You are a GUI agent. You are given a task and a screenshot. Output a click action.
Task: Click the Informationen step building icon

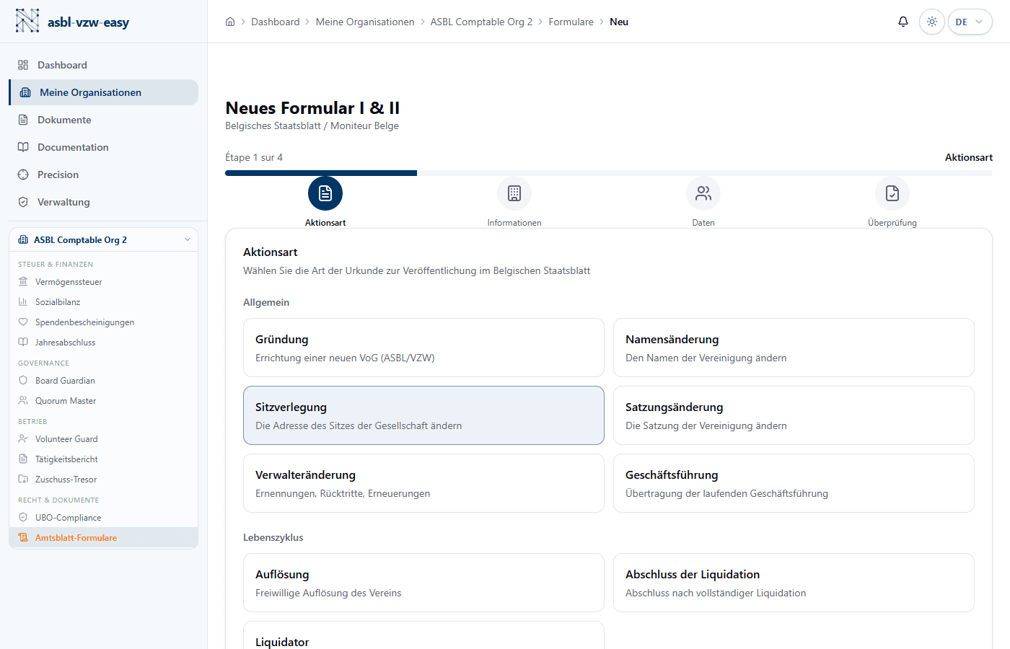tap(514, 193)
